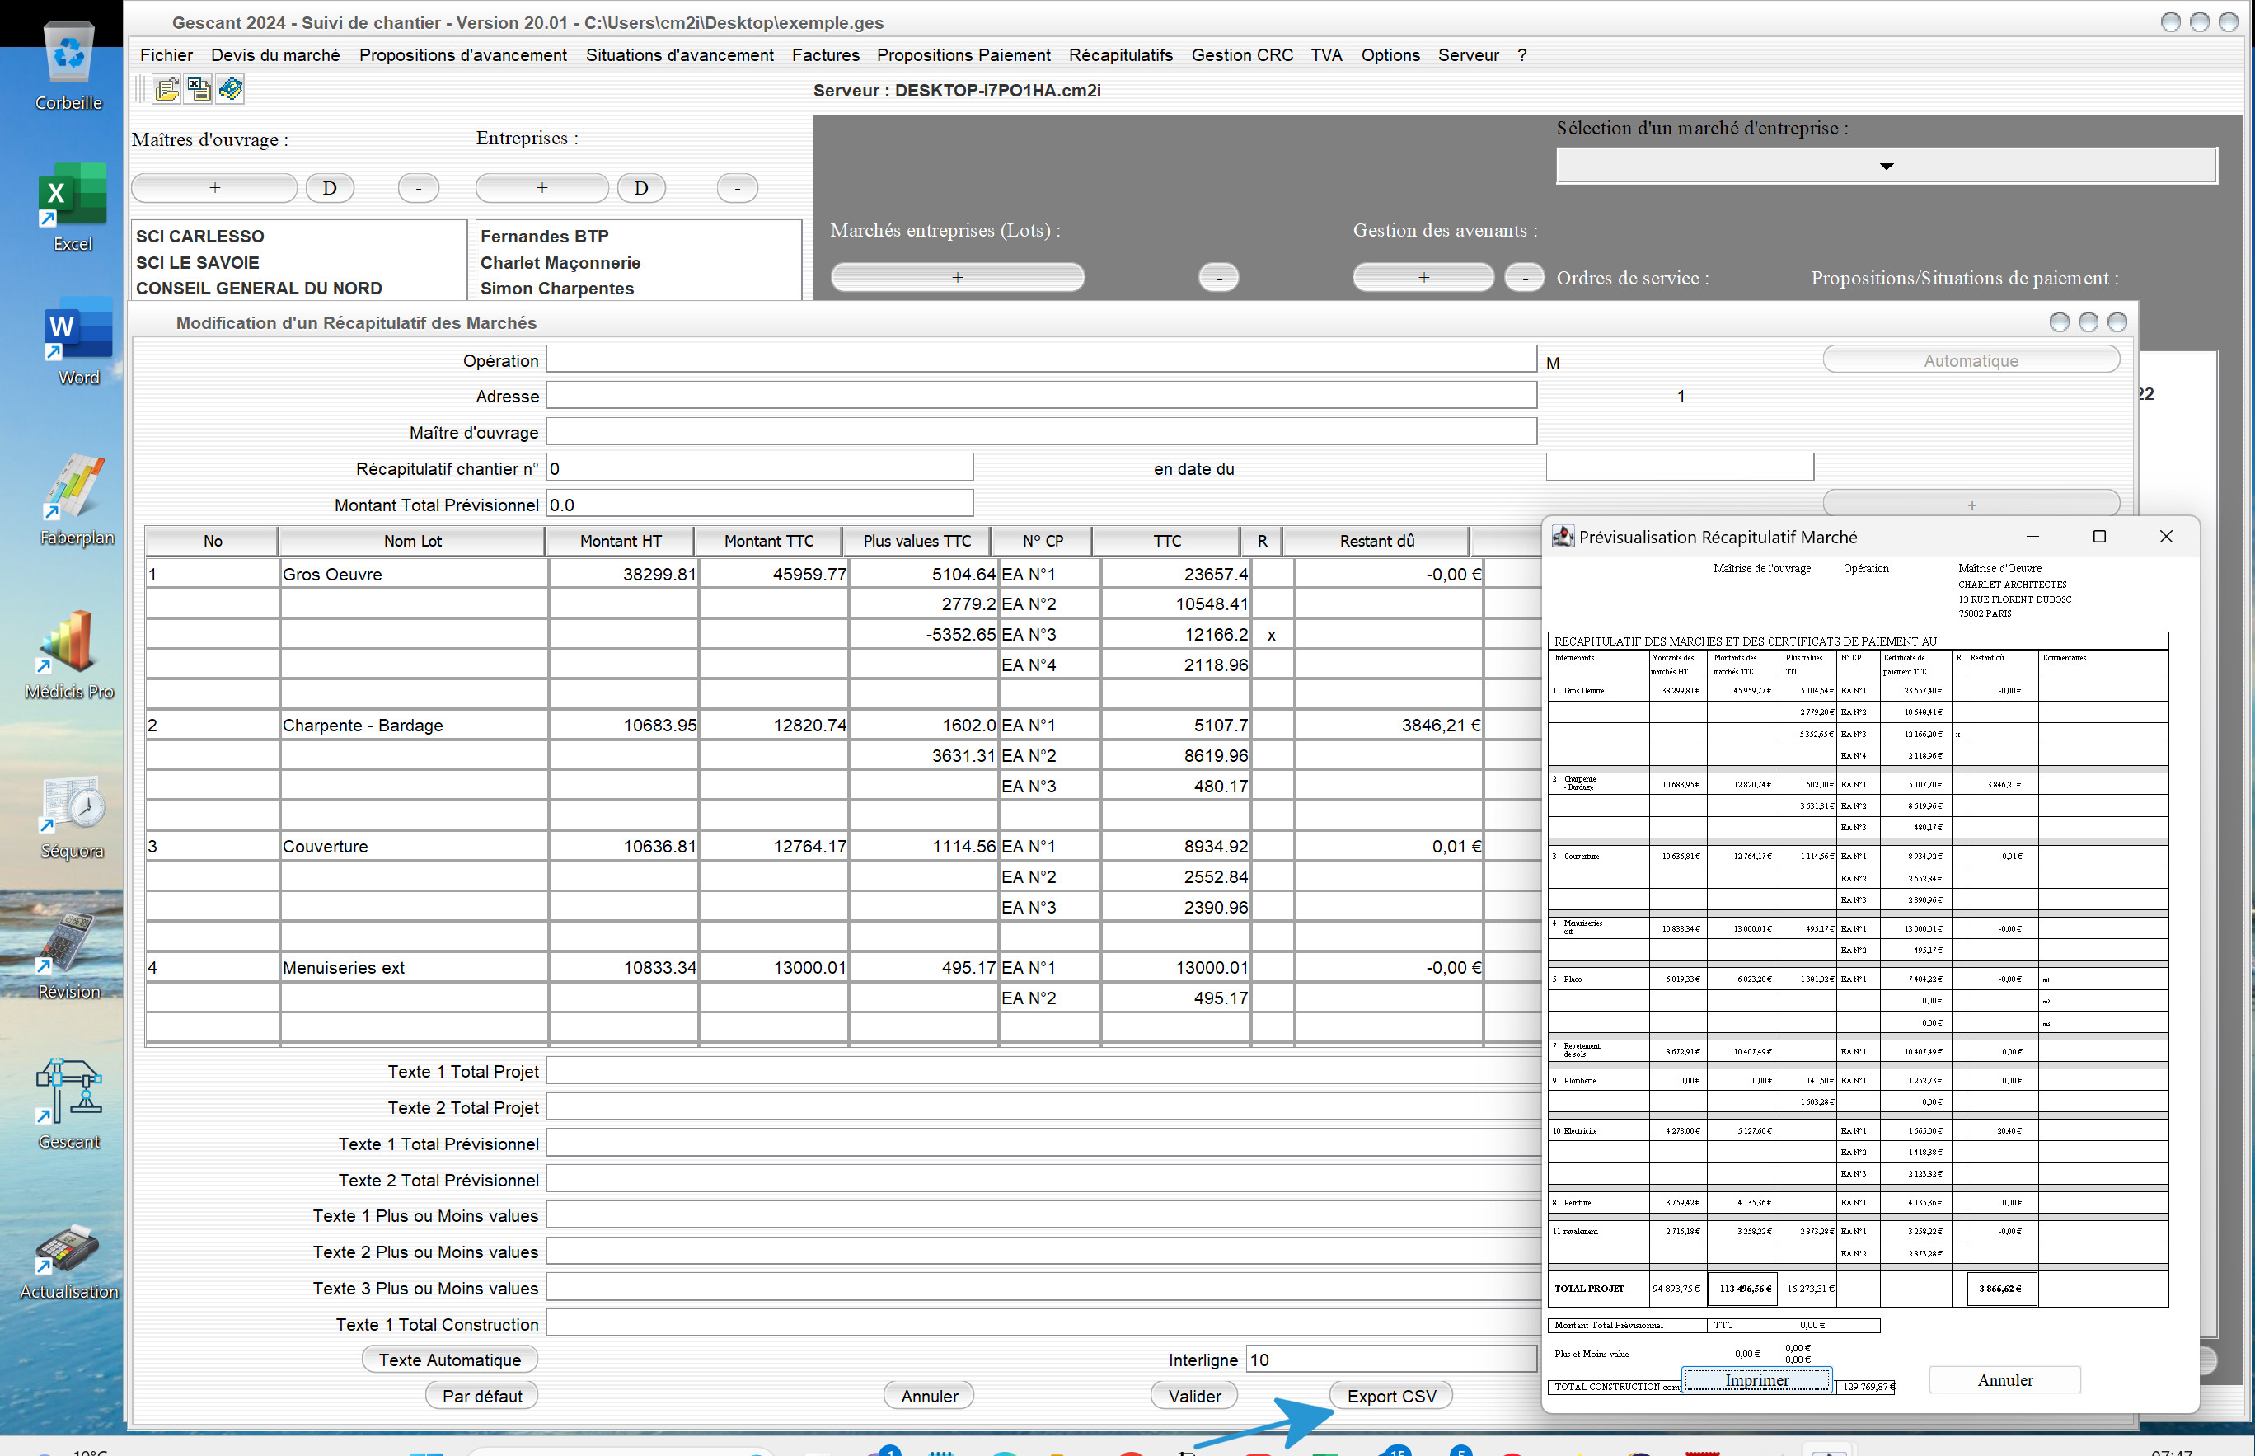Open the help book toolbar icon

coord(231,89)
